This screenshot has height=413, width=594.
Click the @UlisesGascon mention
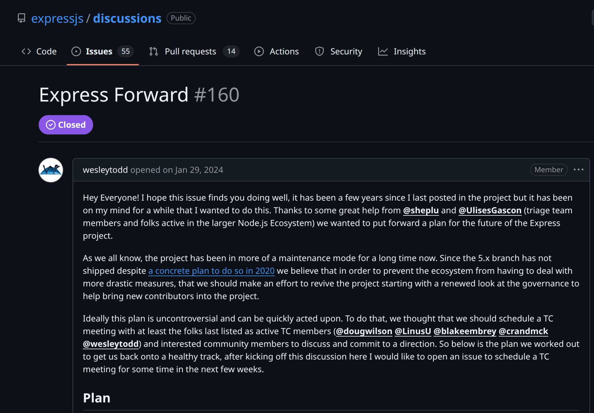490,210
